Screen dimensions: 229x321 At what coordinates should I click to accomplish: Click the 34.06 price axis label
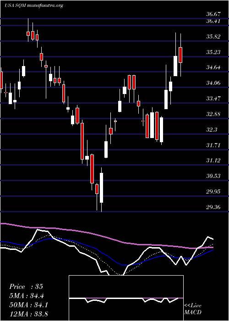[x=213, y=83]
